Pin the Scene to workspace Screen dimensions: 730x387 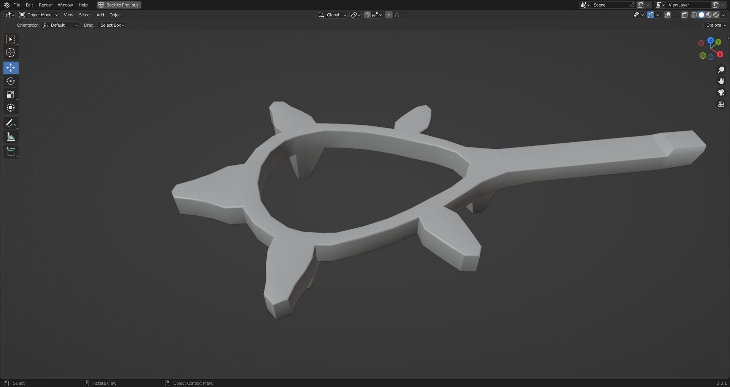(632, 5)
